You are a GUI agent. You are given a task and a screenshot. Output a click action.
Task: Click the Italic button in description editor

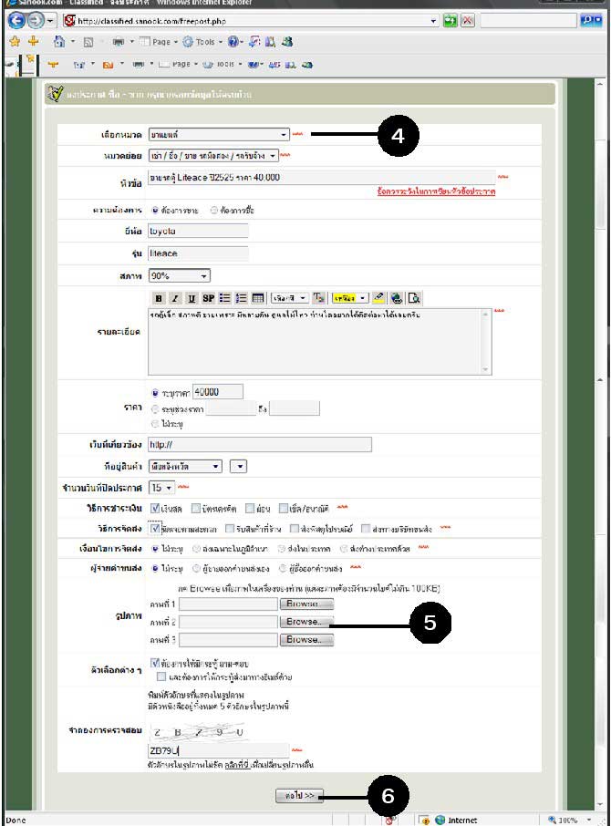[x=175, y=298]
